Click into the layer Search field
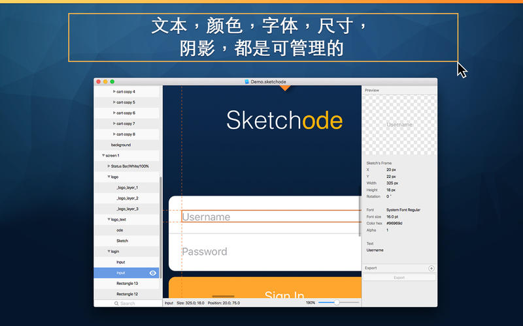 click(128, 303)
